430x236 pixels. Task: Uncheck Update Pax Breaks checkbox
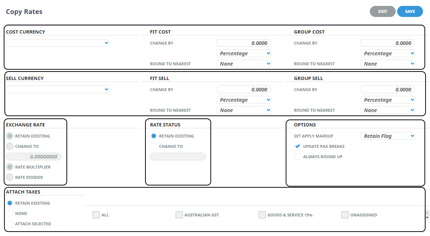pyautogui.click(x=297, y=146)
